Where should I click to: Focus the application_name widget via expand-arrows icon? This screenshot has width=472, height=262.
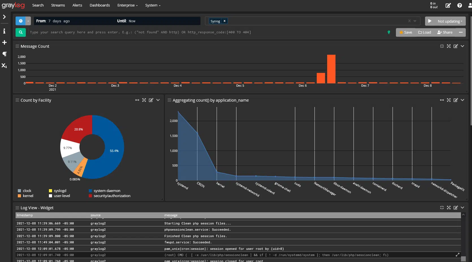[449, 100]
